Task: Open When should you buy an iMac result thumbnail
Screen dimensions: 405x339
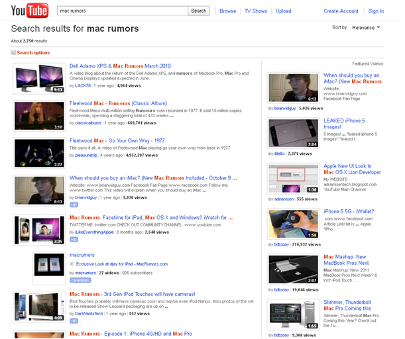Action: pos(39,191)
